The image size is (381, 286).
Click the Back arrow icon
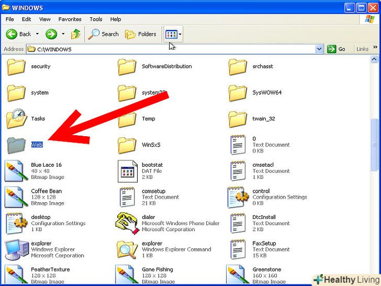[x=12, y=34]
